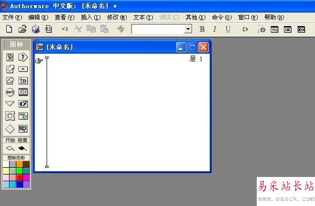Minimize the [未命名] design window

[181, 47]
